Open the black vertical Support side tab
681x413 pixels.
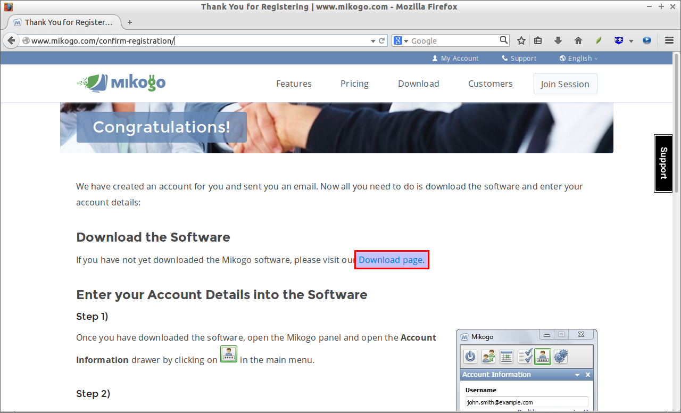point(663,163)
